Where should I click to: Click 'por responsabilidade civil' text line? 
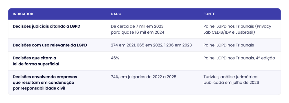pyautogui.click(x=39, y=89)
